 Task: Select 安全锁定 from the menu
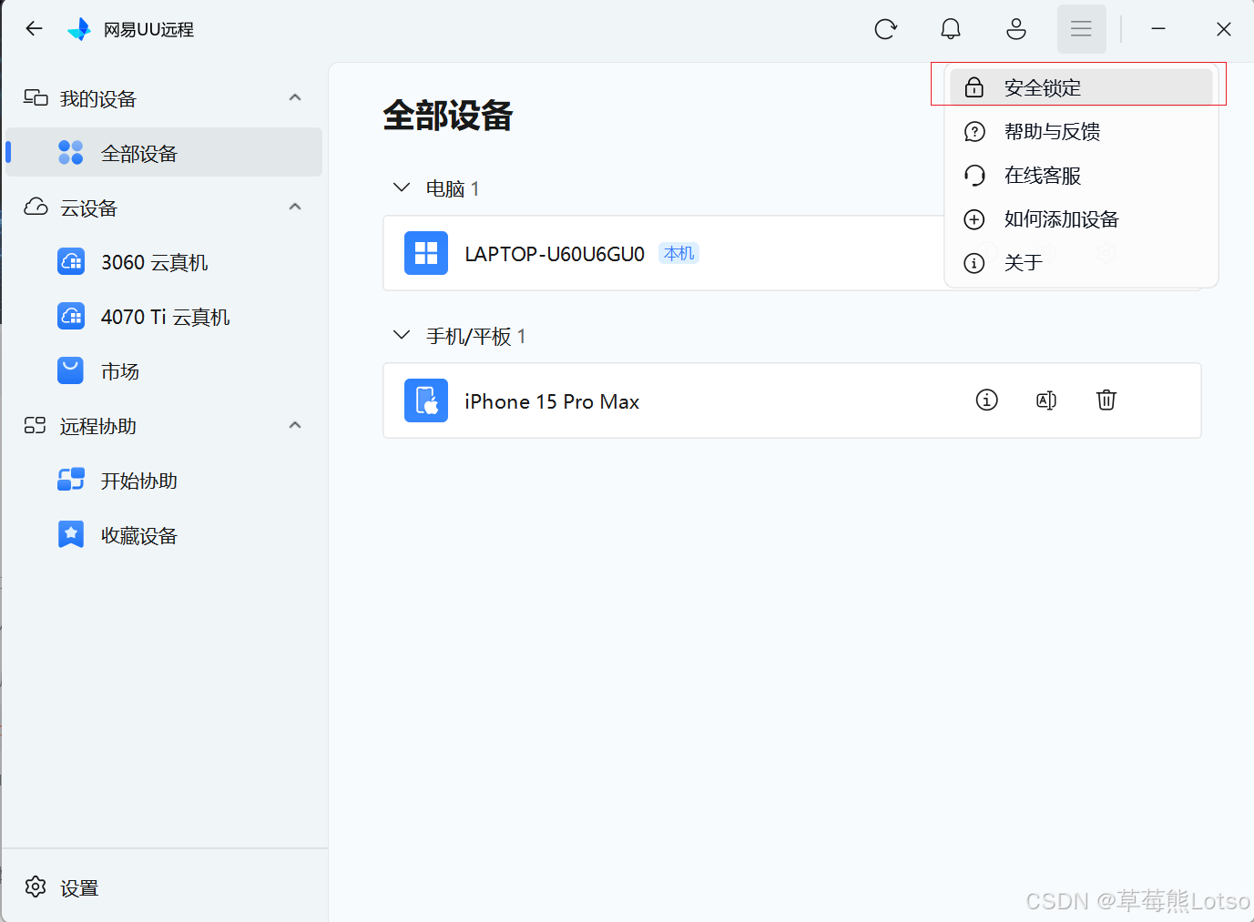(1081, 87)
